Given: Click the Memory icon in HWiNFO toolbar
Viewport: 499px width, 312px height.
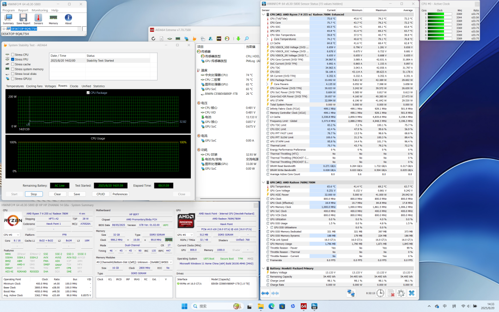Looking at the screenshot, I should pos(53,18).
